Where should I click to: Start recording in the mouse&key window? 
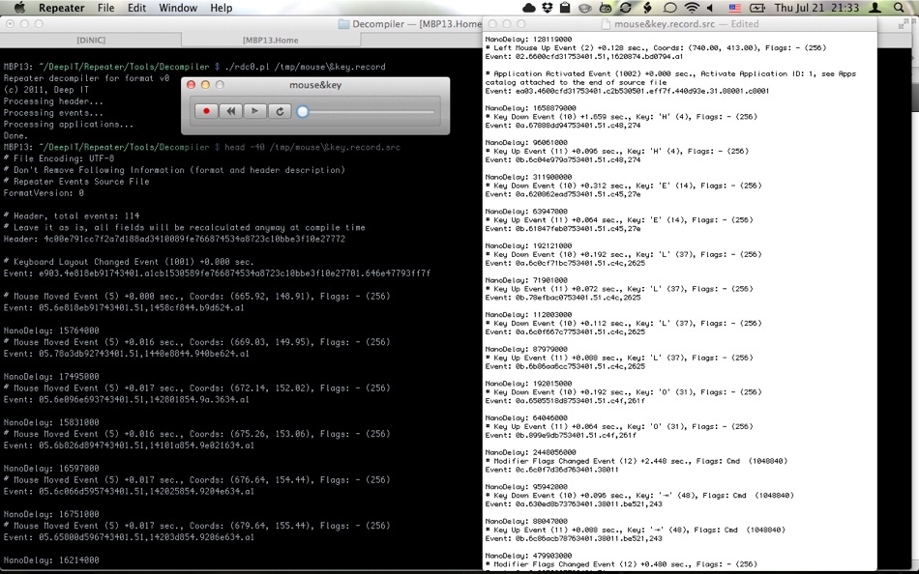206,111
